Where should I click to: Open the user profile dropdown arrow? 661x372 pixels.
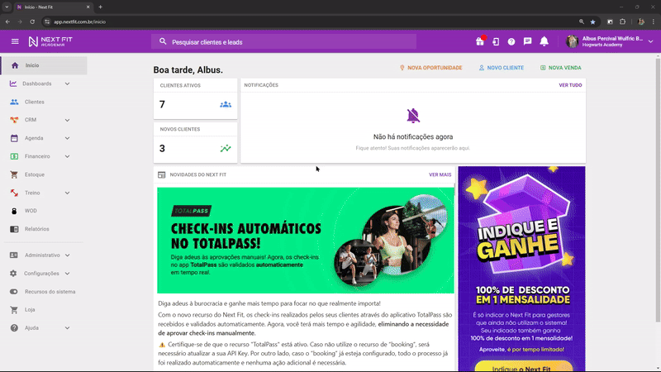[x=650, y=41]
